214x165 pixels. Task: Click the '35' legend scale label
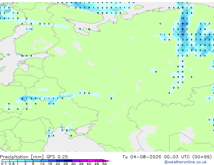81,164
